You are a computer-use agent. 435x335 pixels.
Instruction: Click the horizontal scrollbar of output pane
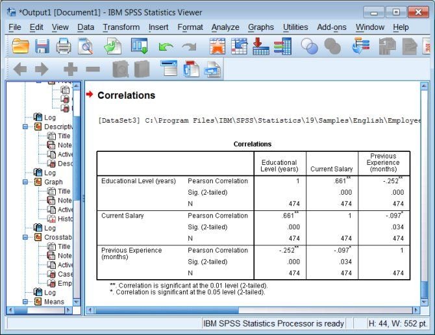point(252,310)
